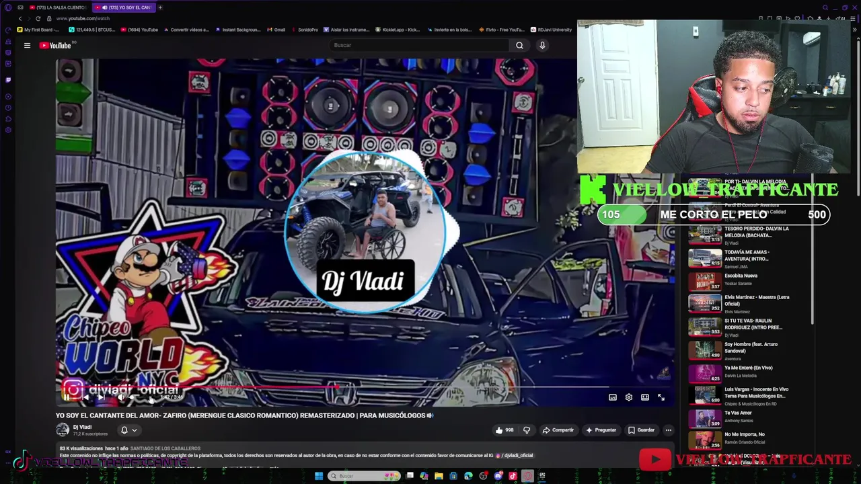The height and width of the screenshot is (484, 861).
Task: Open the notification bell dropdown for Dj Vladi
Action: 128,430
